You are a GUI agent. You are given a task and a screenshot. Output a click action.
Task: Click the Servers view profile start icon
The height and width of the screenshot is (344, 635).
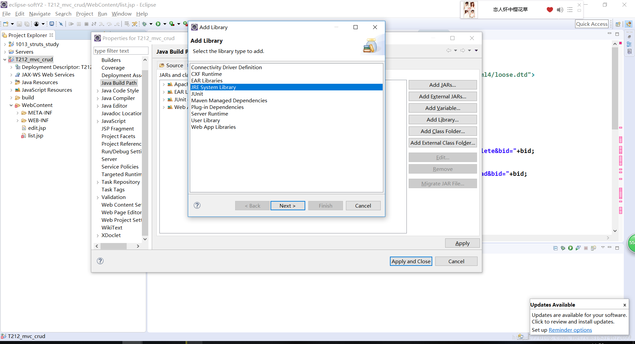coord(578,248)
